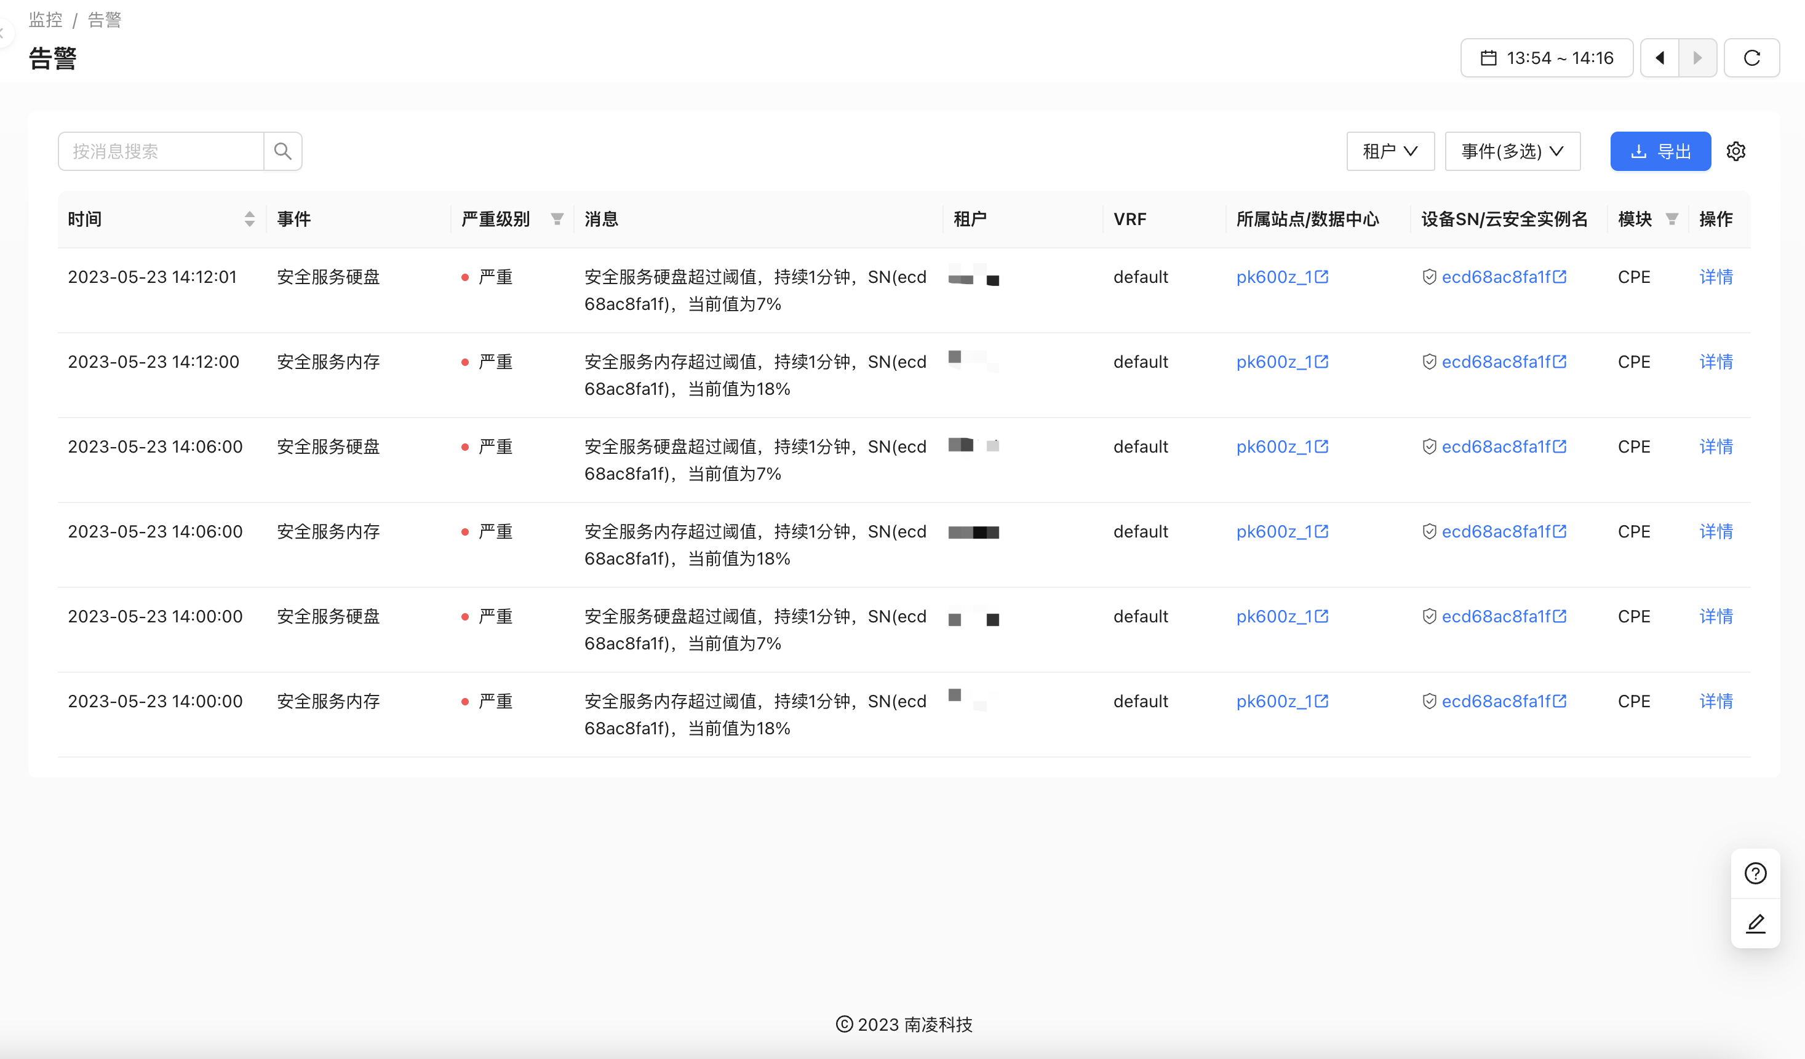
Task: Filter by 严重级别 funnel icon
Action: pyautogui.click(x=557, y=219)
